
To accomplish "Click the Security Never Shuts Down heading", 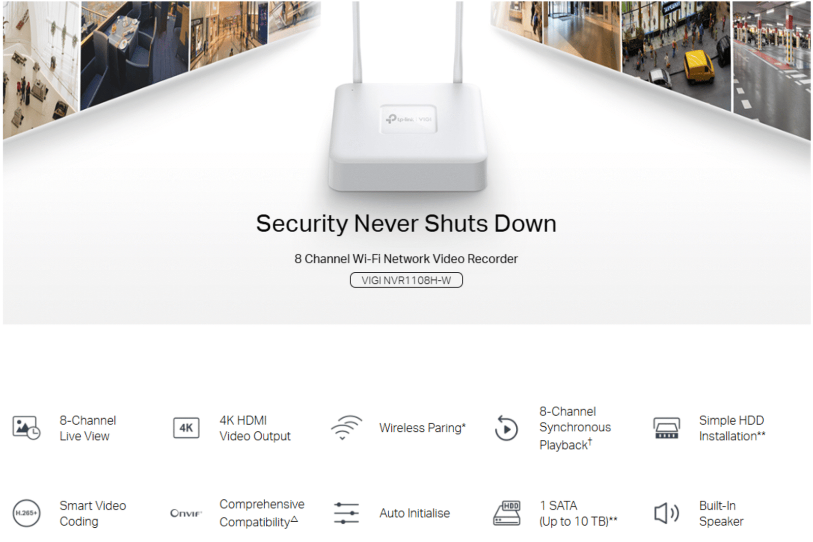I will [406, 224].
